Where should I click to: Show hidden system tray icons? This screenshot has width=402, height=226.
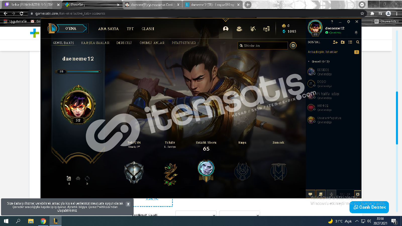pyautogui.click(x=357, y=221)
